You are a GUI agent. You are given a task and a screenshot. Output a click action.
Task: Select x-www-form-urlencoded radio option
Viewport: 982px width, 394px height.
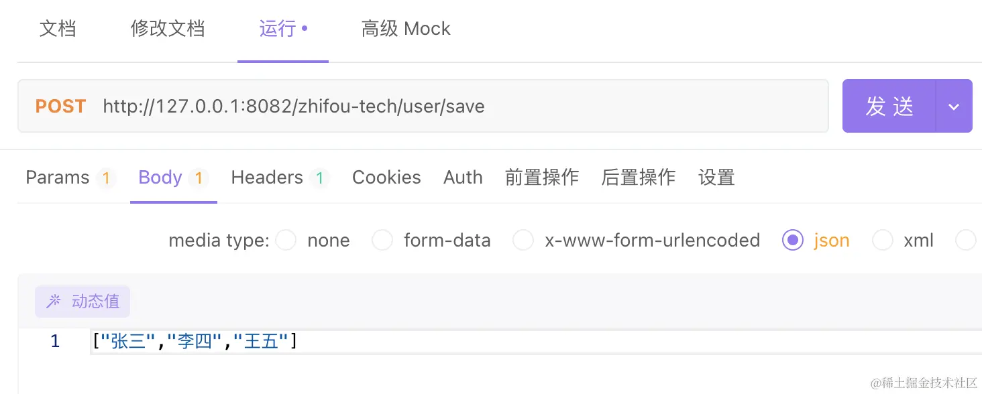click(523, 241)
